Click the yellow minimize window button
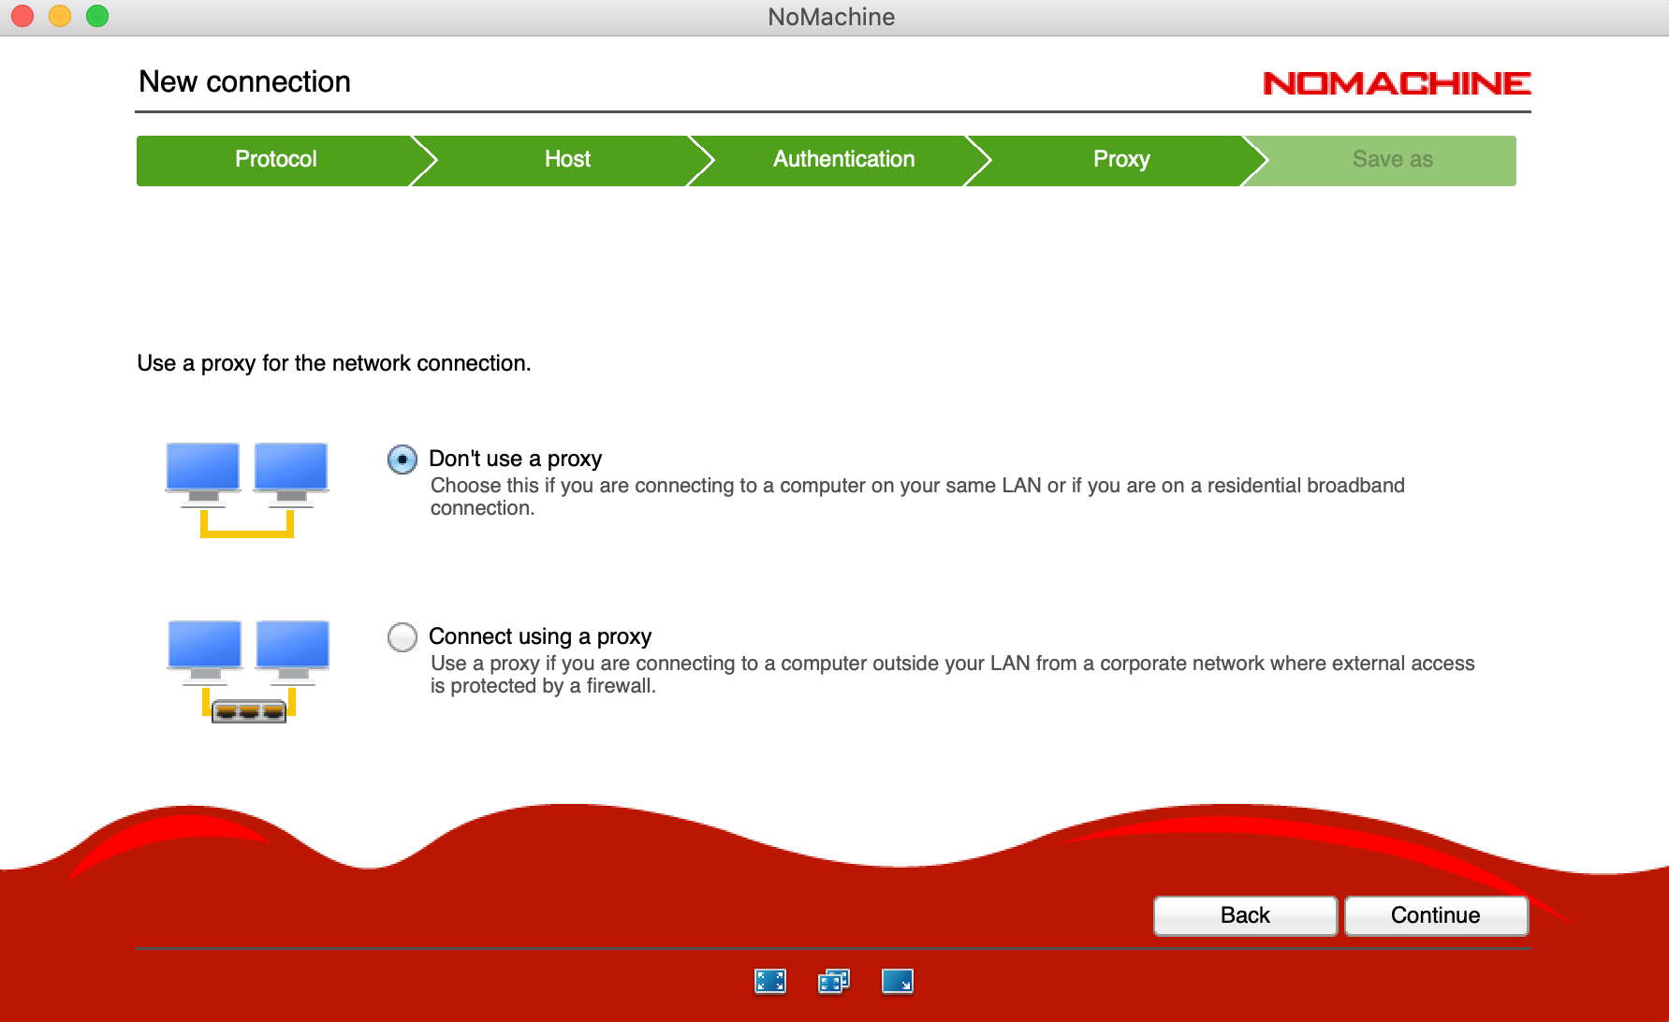This screenshot has height=1022, width=1669. click(60, 16)
